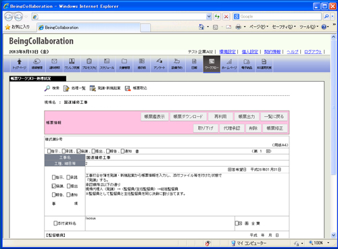Image resolution: width=338 pixels, height=249 pixels.
Task: Click the ヘルプ link
Action: coord(293,52)
